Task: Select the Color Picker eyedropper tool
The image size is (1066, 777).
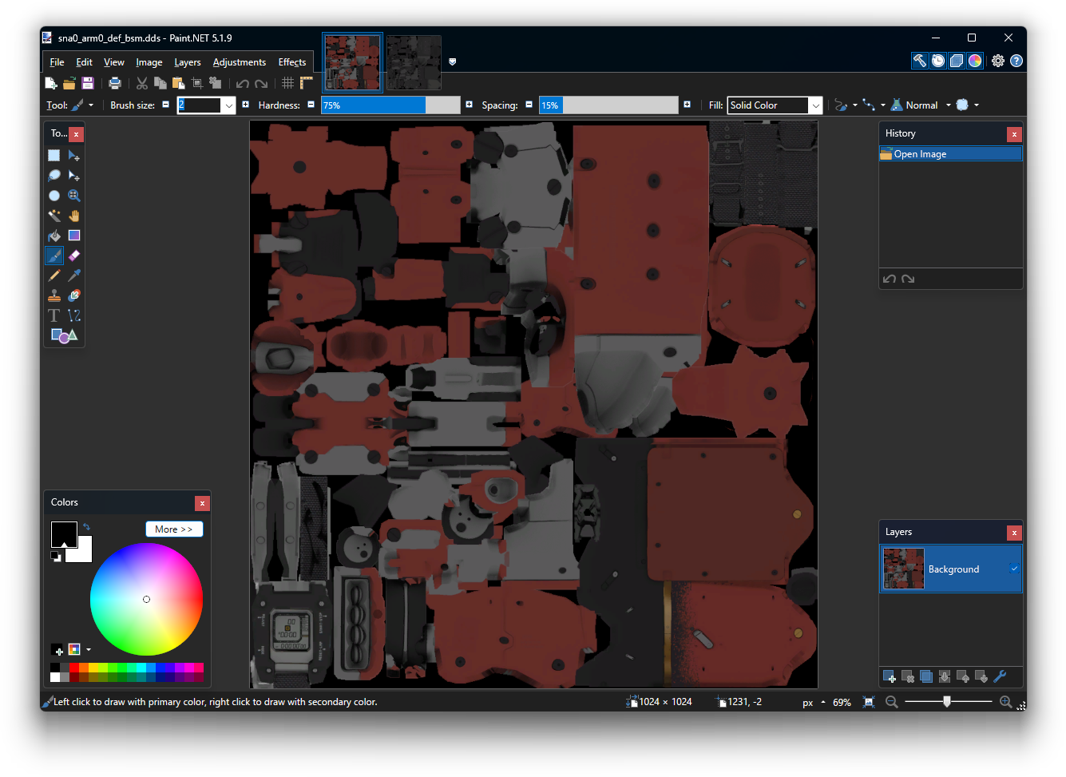Action: pyautogui.click(x=74, y=276)
